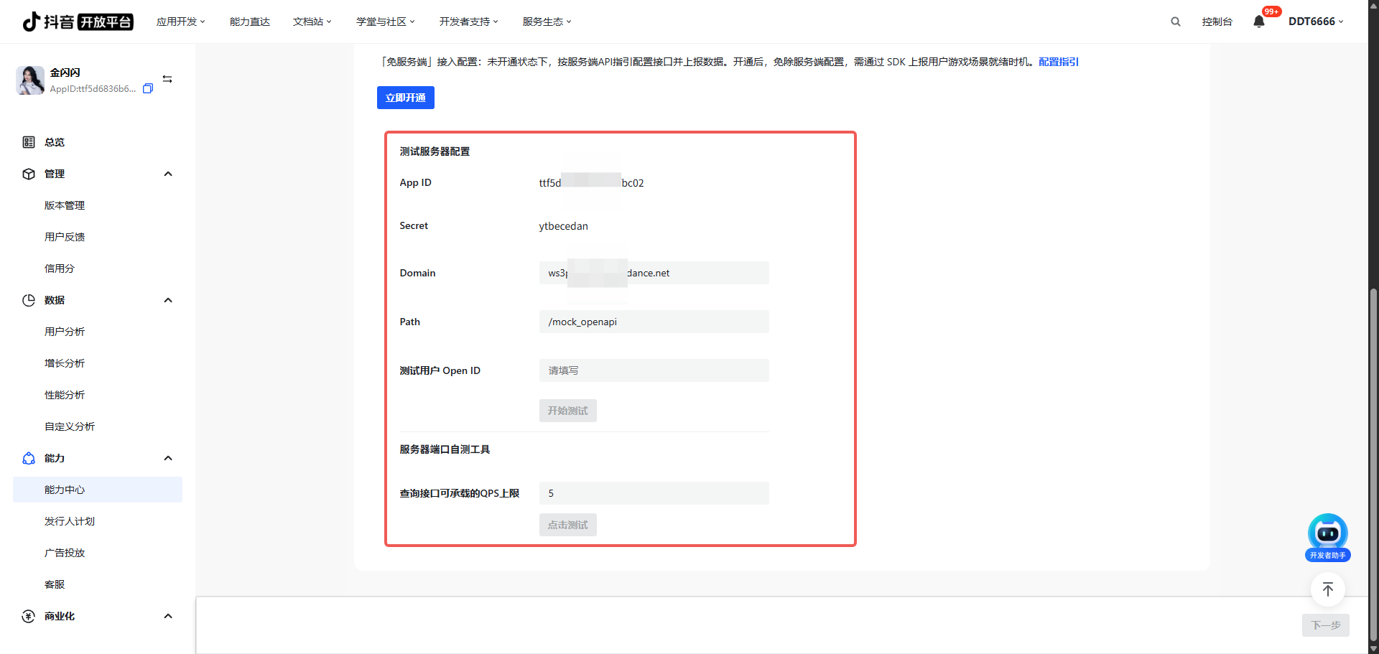Open 能力直达 in the top navigation
This screenshot has width=1379, height=654.
click(249, 22)
